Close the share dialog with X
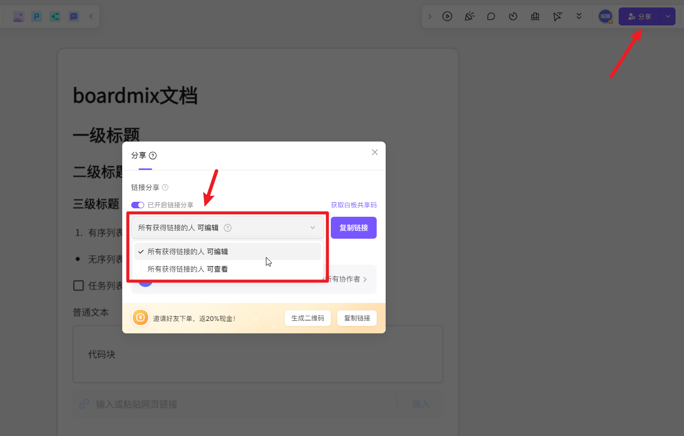This screenshot has width=684, height=436. 375,152
